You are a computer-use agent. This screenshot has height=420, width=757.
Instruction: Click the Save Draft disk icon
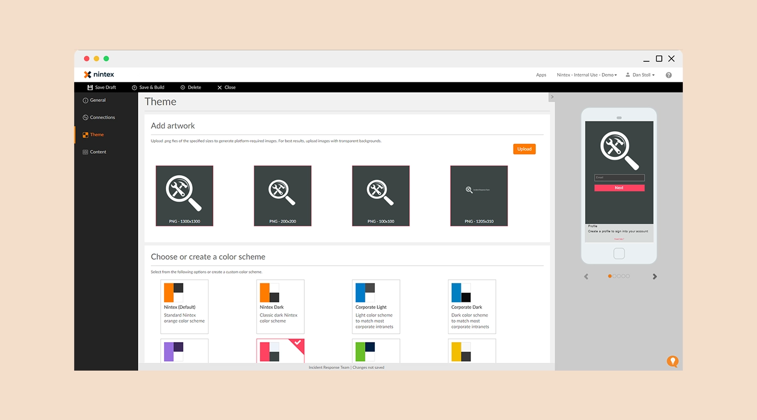click(90, 87)
